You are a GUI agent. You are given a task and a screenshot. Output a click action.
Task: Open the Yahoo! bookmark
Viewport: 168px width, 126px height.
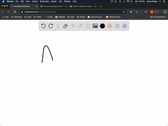click(x=38, y=17)
